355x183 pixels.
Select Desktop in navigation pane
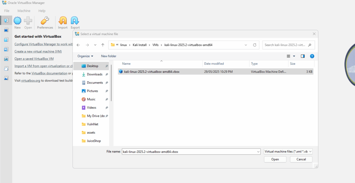pyautogui.click(x=91, y=66)
